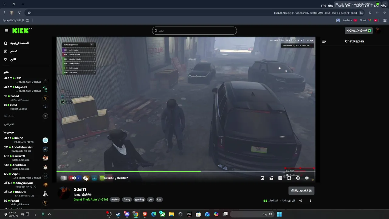Viewport: 389px width, 219px height.
Task: Open the browser apps grid shortcut
Action: (x=385, y=20)
